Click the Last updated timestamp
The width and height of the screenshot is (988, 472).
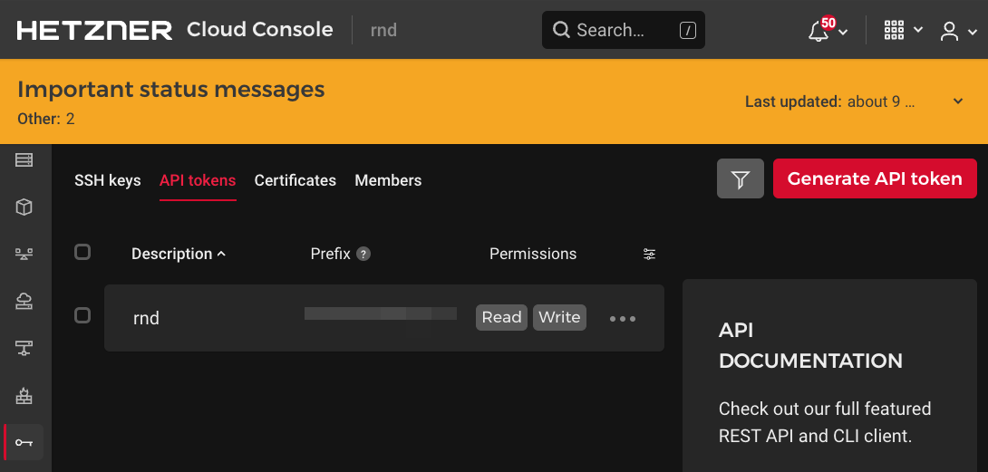(830, 101)
